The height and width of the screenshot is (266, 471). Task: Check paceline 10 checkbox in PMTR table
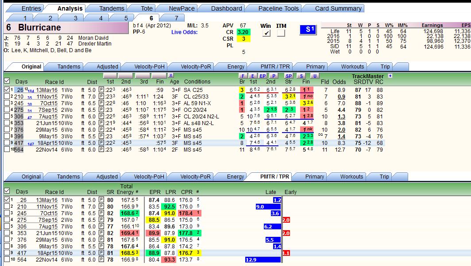pos(7,259)
